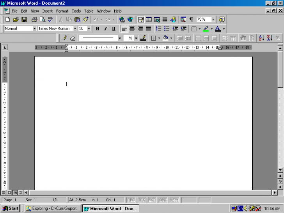Toggle Underline formatting

tap(114, 28)
